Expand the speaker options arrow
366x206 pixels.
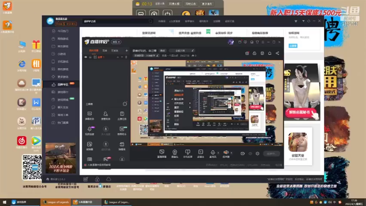point(231,153)
